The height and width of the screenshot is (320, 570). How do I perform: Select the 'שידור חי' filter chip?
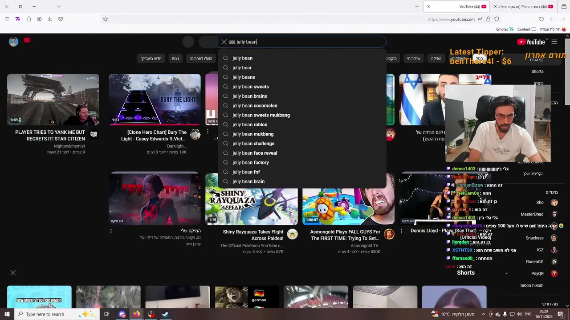tap(414, 59)
